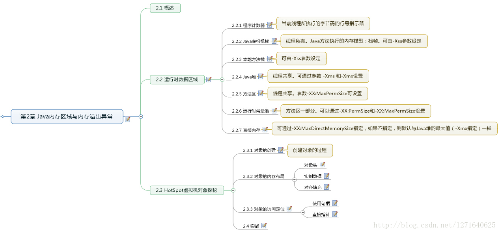Select subtopic 2.3.2 对象的内存布局
Screen dimensions: 500x233
click(x=263, y=176)
